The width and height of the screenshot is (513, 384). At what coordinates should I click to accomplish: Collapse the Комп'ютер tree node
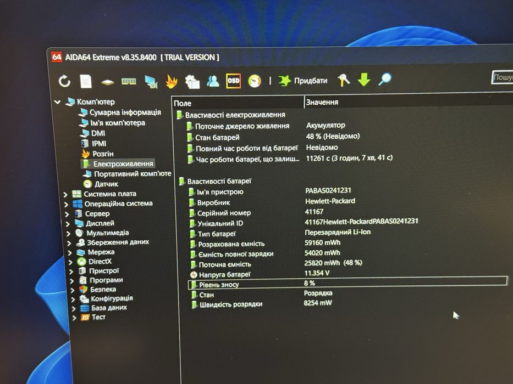coord(58,102)
